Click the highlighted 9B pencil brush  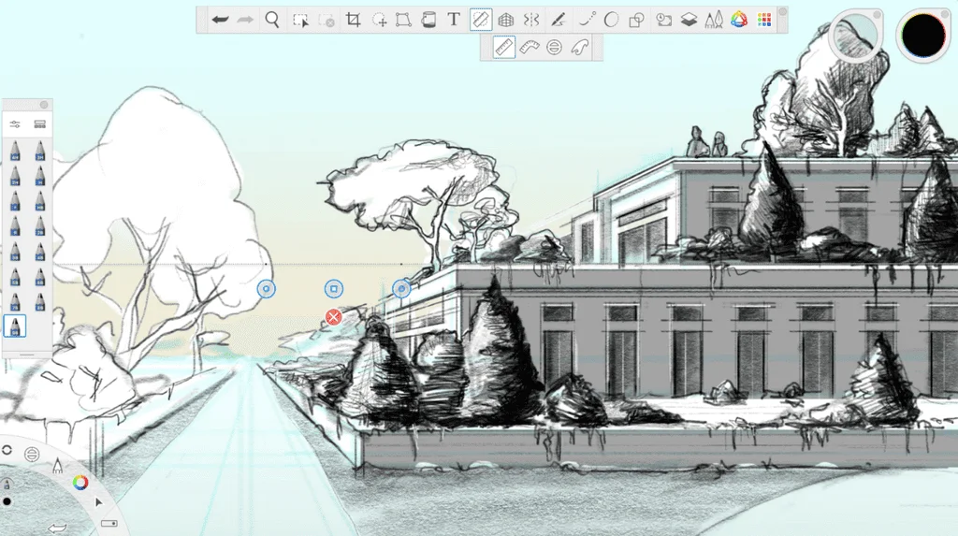pyautogui.click(x=15, y=326)
